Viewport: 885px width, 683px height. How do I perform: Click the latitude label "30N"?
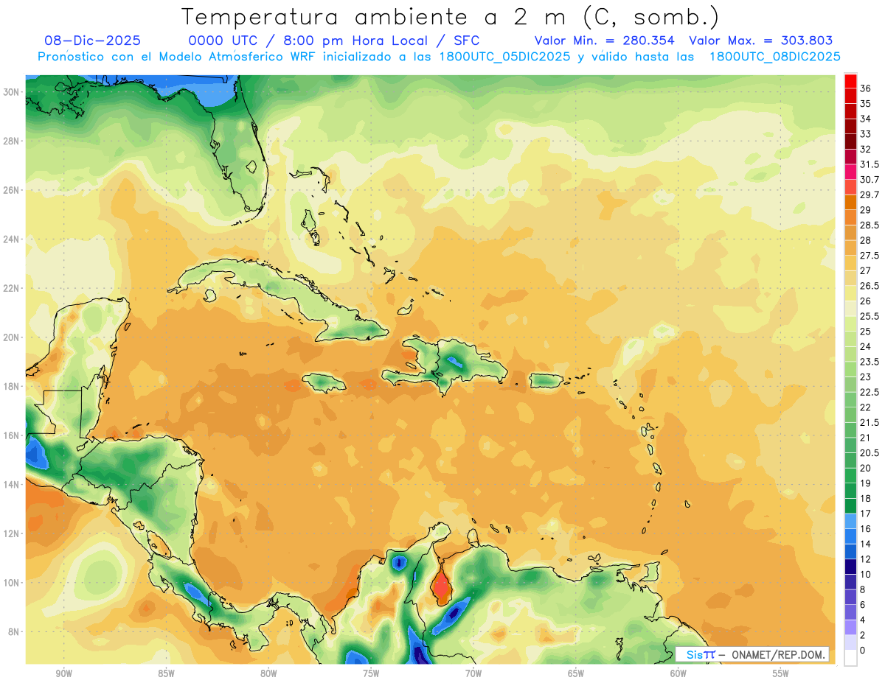11,92
